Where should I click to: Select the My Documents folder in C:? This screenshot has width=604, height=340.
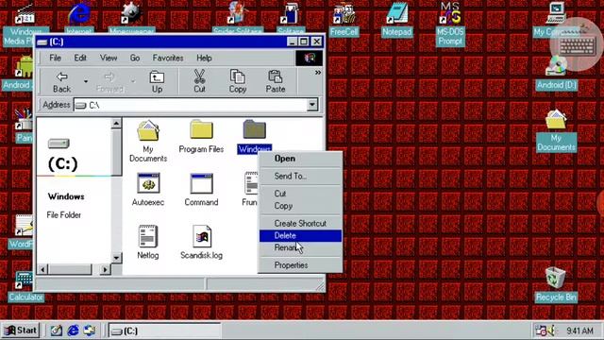[148, 141]
